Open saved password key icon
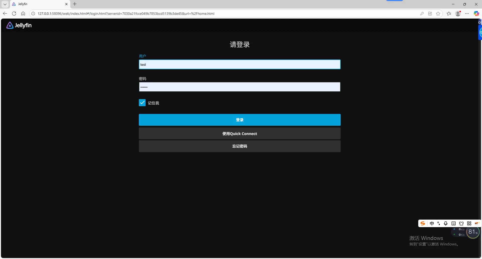This screenshot has width=482, height=259. click(422, 14)
